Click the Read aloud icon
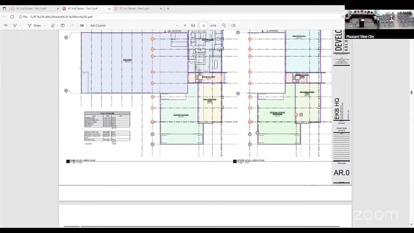Screen dimensions: 414x233 72,25
